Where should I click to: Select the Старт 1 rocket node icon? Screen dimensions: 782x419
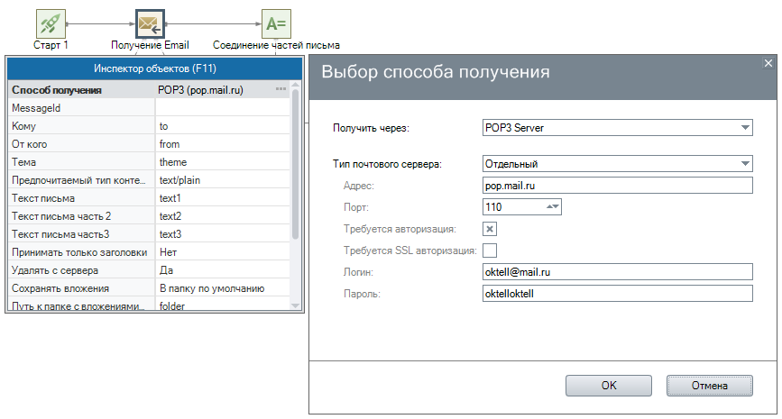point(51,23)
